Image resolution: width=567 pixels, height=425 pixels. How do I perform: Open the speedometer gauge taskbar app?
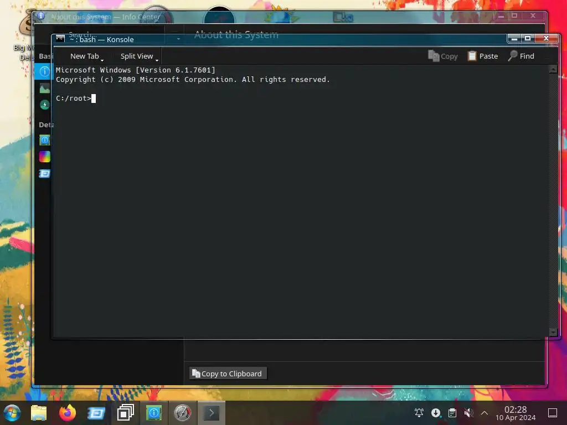point(182,413)
